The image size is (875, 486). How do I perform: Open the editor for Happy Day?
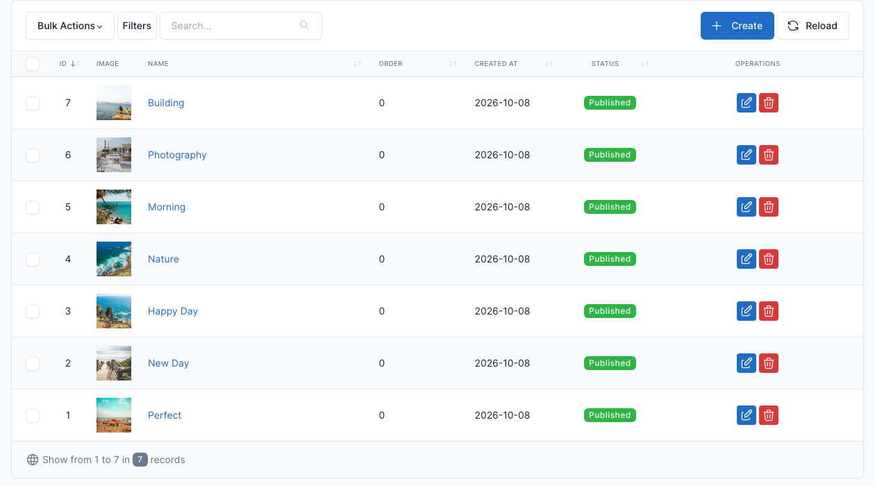(747, 311)
